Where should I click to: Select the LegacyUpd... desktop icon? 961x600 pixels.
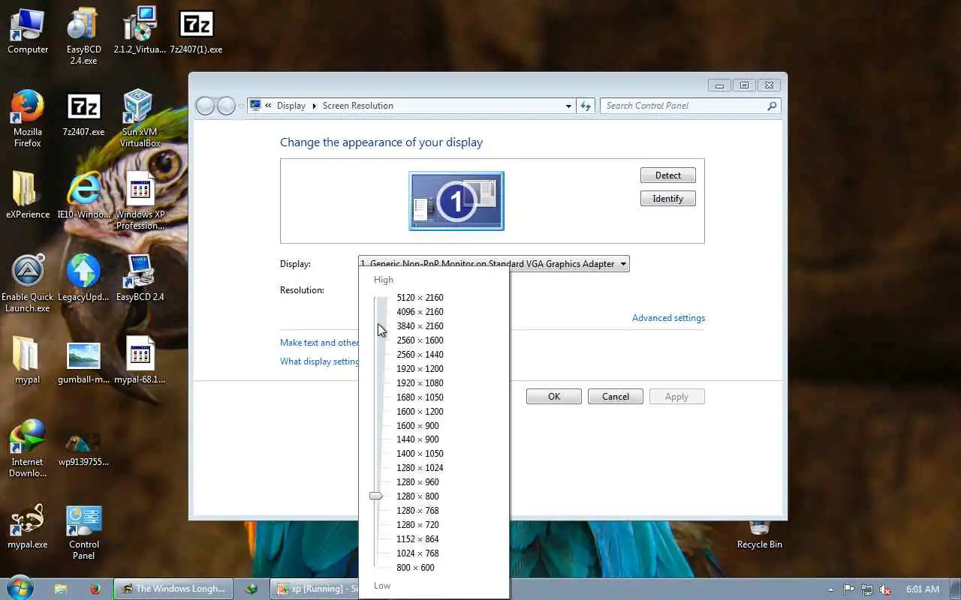[x=84, y=279]
